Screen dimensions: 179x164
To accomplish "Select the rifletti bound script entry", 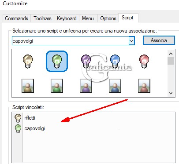I will pyautogui.click(x=30, y=118).
